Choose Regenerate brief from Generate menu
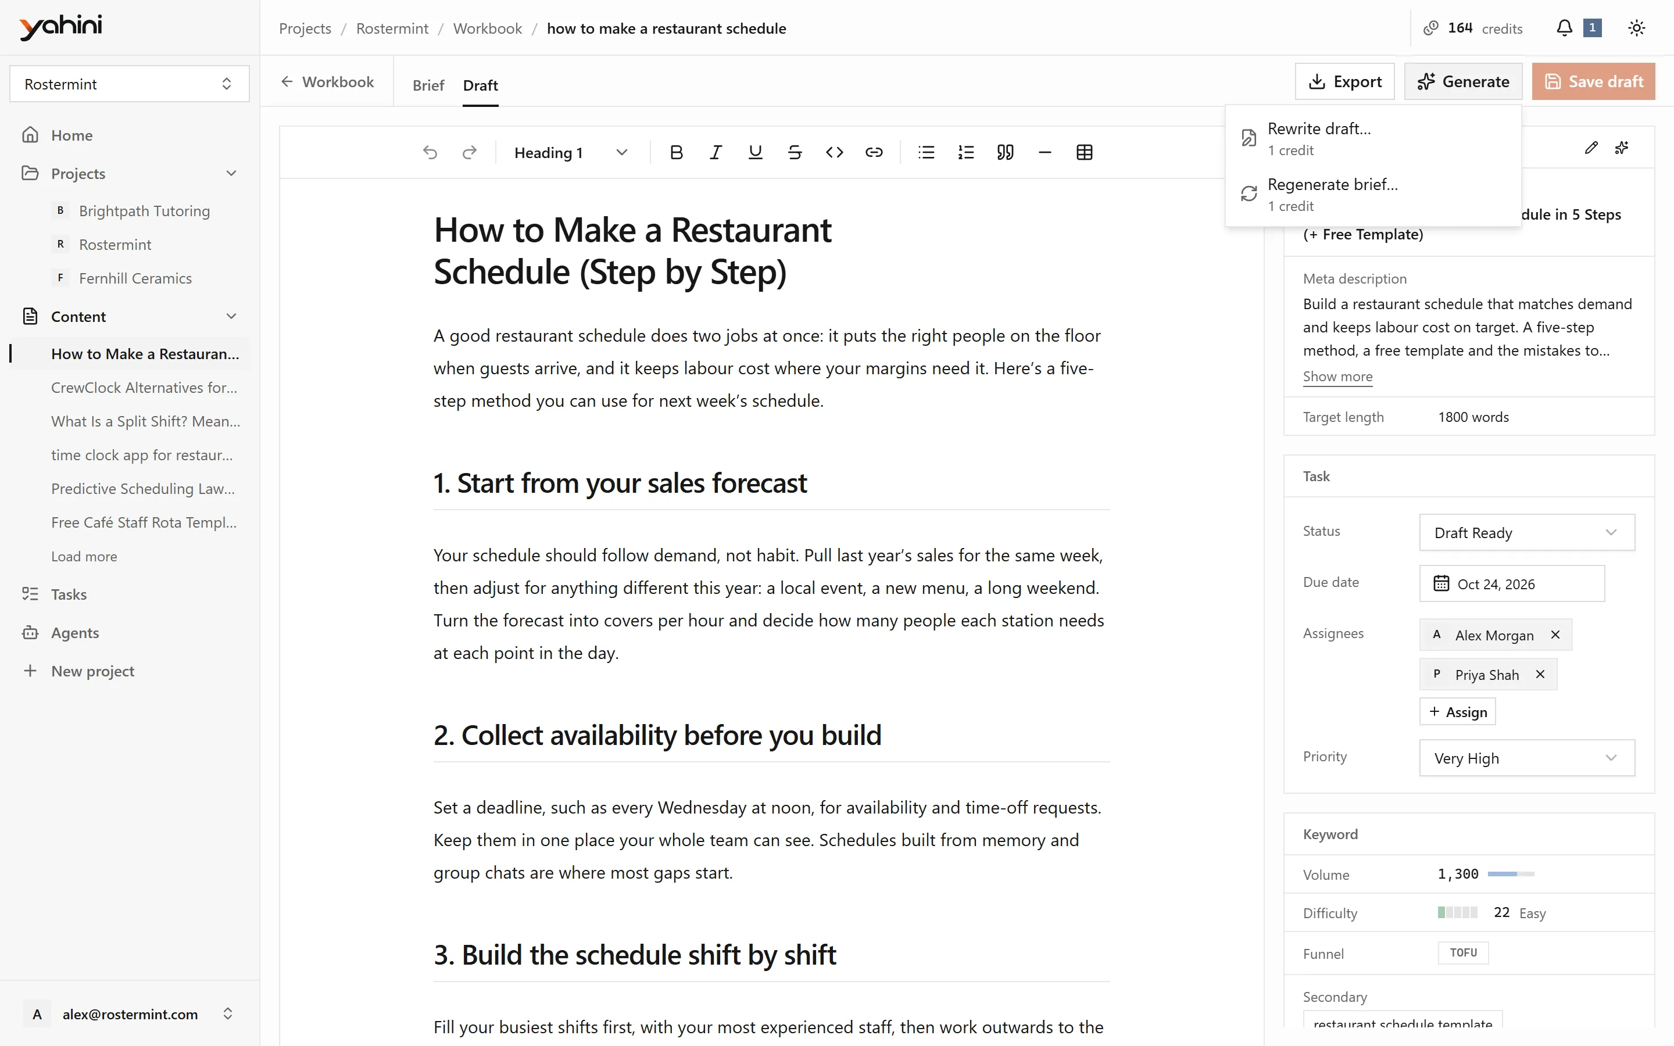This screenshot has width=1674, height=1046. pos(1373,195)
